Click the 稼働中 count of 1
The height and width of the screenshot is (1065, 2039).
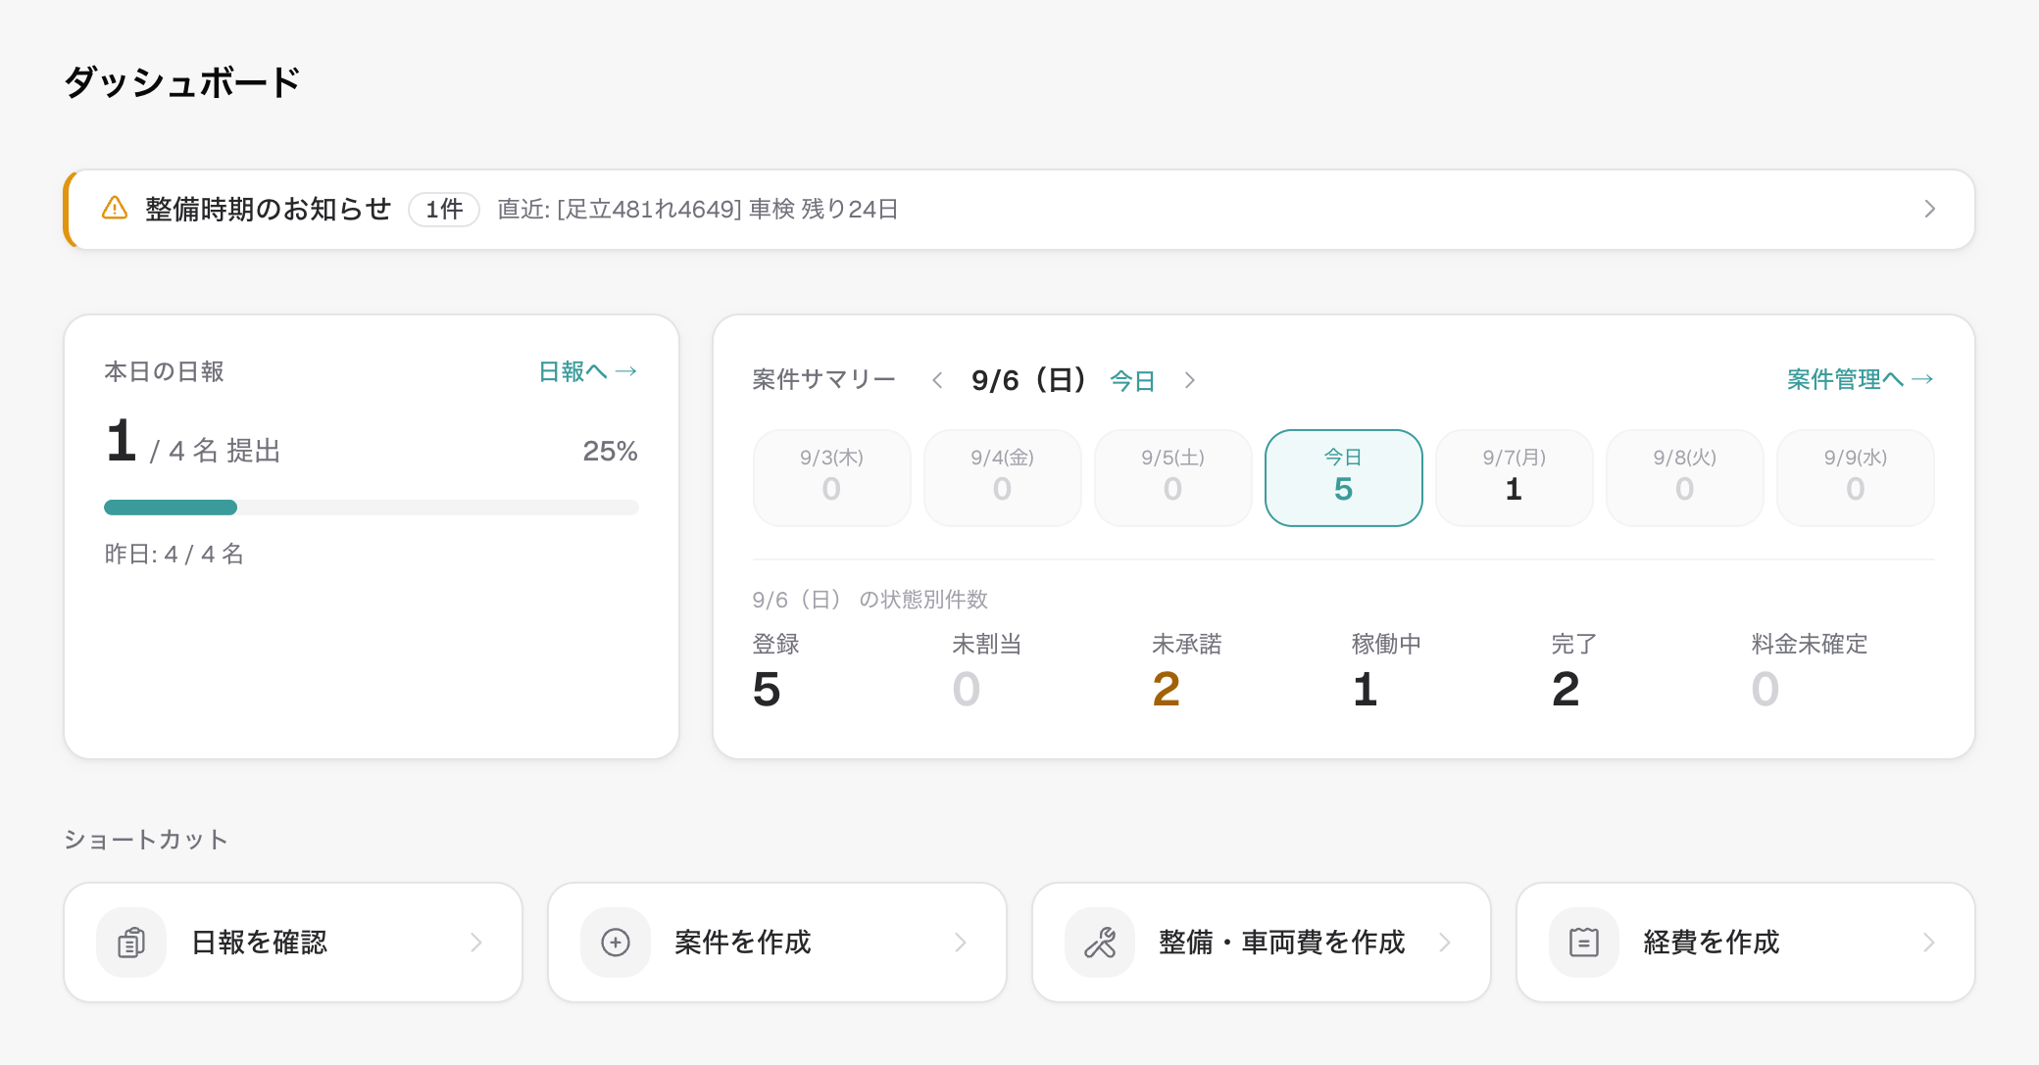(x=1366, y=689)
